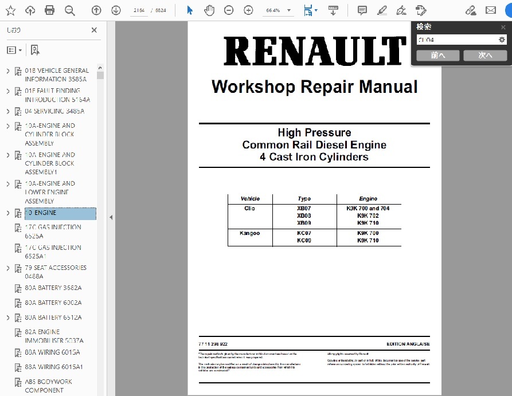
Task: Click the page number field showing 2154
Action: (x=139, y=10)
